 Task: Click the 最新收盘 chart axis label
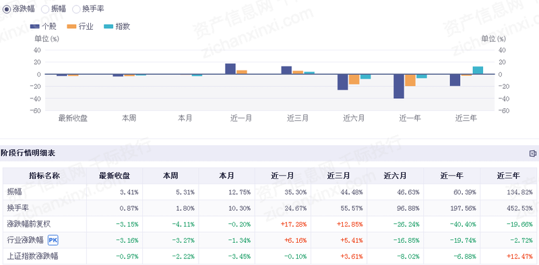[x=73, y=118]
